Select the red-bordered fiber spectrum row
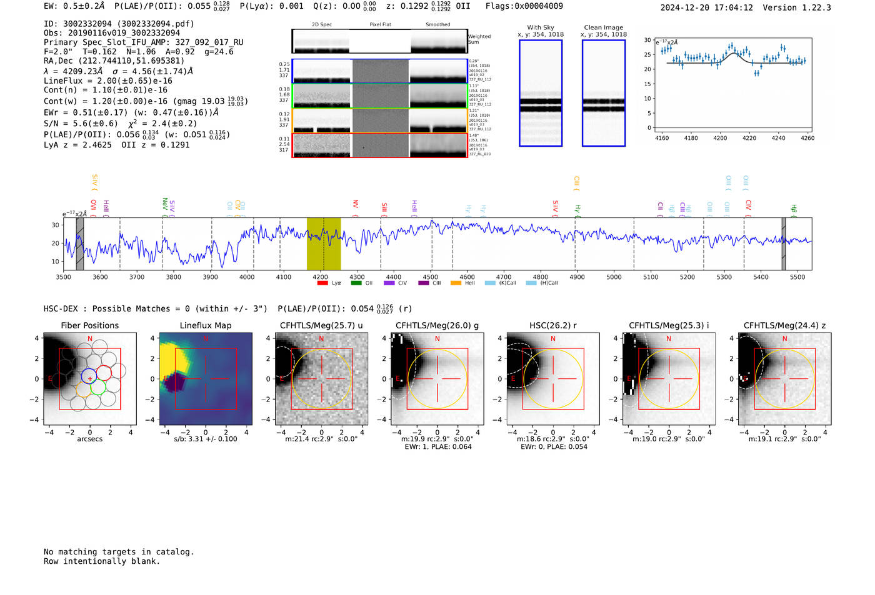The image size is (875, 595). point(380,145)
